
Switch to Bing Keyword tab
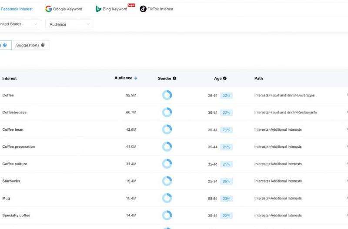pos(111,9)
